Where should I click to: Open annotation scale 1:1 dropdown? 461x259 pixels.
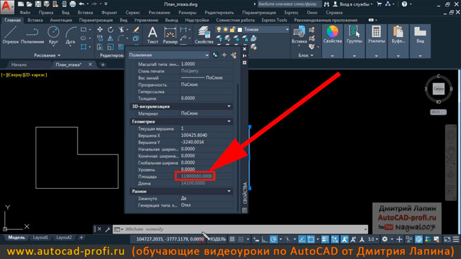(x=373, y=239)
